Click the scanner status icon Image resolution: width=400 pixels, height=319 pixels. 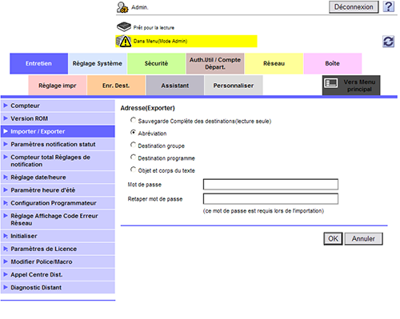[124, 27]
